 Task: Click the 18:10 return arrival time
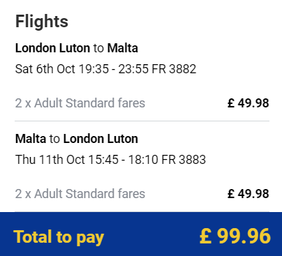143,160
